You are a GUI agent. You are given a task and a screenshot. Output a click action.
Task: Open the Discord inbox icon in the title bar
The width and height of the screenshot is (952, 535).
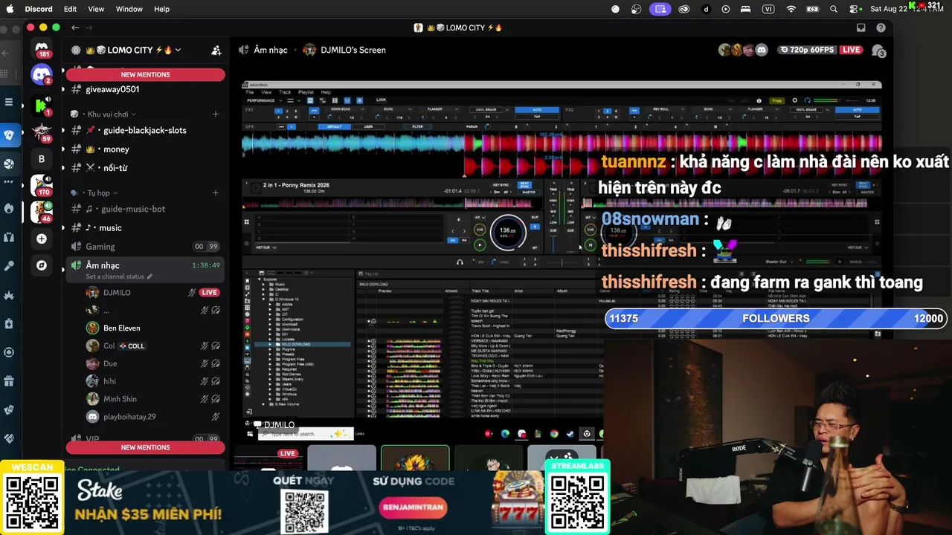[861, 27]
